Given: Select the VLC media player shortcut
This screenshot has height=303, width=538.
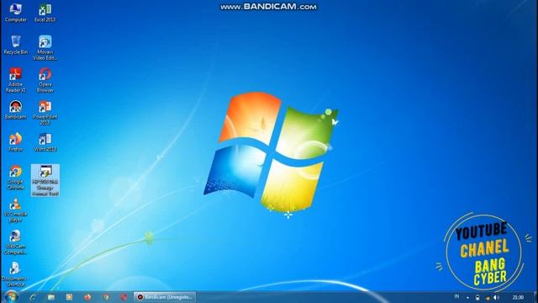Looking at the screenshot, I should pos(15,210).
